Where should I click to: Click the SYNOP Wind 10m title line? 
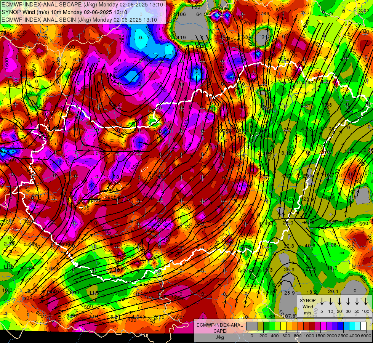(x=64, y=12)
